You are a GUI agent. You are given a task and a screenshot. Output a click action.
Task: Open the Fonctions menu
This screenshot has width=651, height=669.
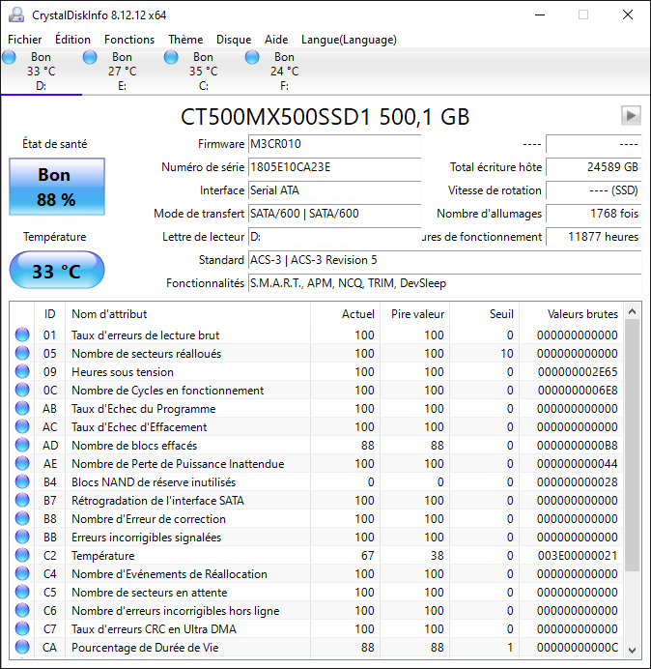click(x=129, y=40)
